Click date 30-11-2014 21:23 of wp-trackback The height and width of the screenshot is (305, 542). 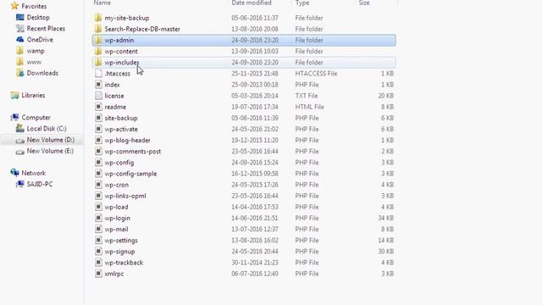pyautogui.click(x=255, y=263)
